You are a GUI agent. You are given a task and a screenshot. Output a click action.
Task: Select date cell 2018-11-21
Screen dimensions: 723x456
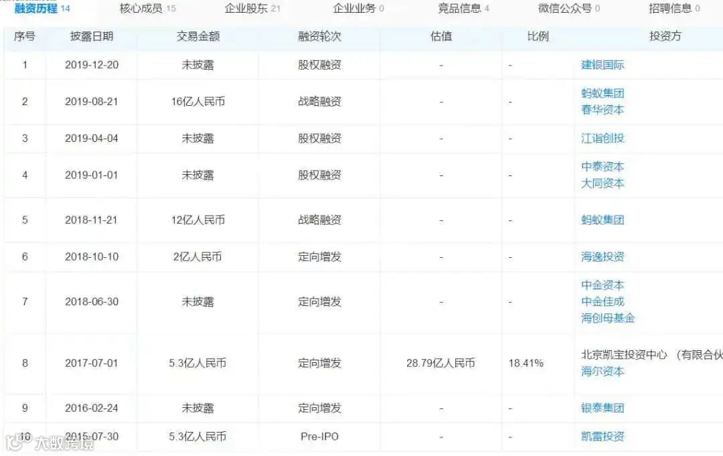[92, 220]
